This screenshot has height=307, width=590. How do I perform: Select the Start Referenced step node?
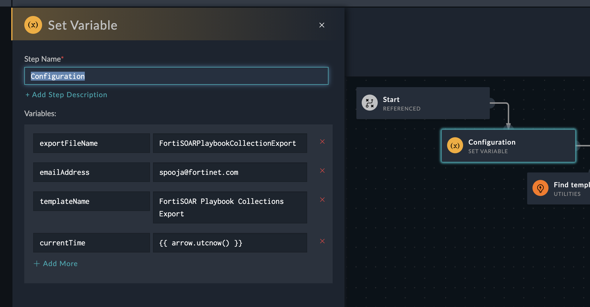click(423, 103)
